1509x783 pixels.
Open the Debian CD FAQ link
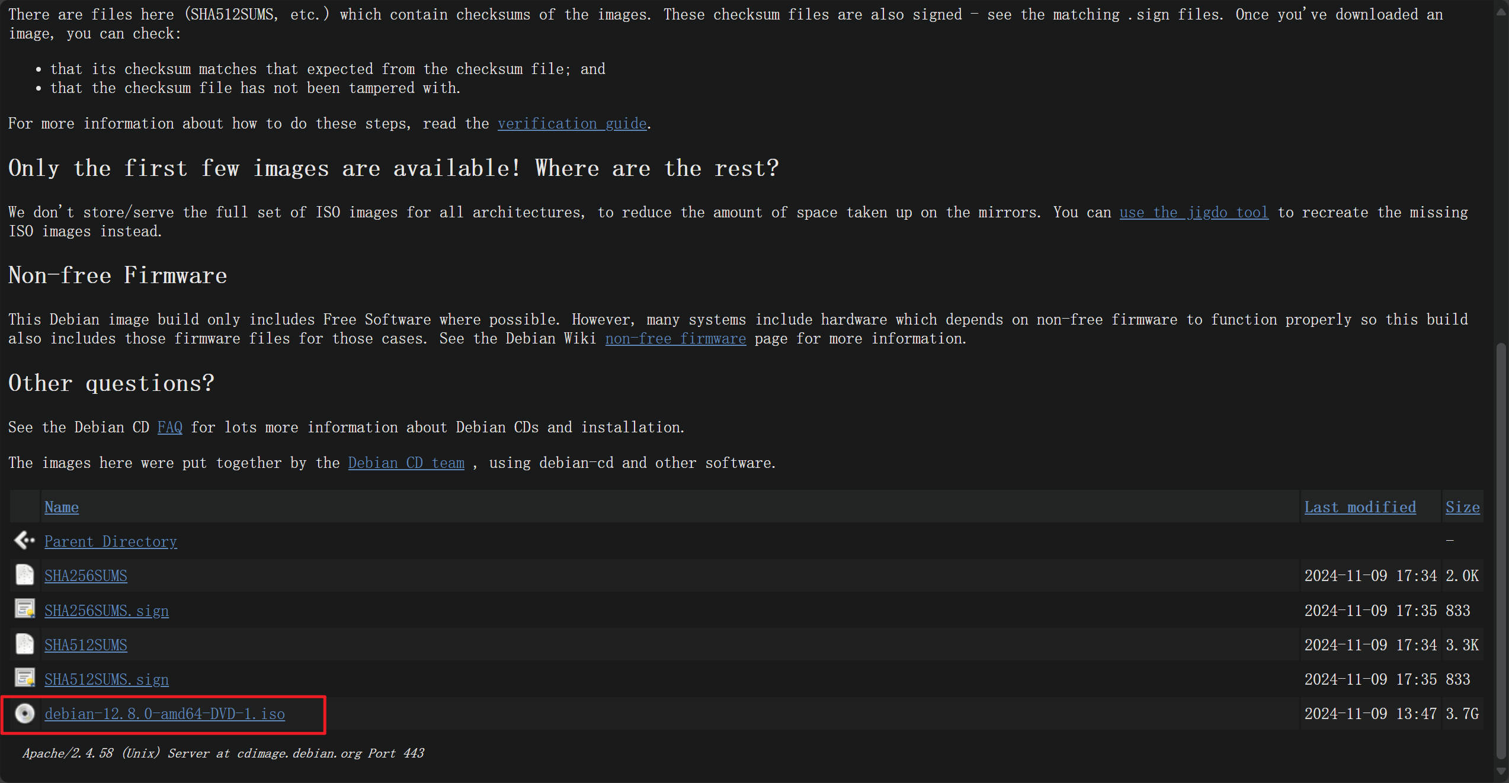[x=169, y=427]
